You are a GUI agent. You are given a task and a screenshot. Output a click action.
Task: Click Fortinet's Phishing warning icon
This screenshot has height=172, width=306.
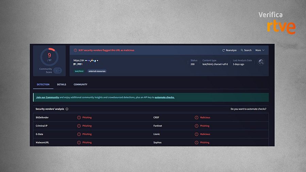click(197, 126)
